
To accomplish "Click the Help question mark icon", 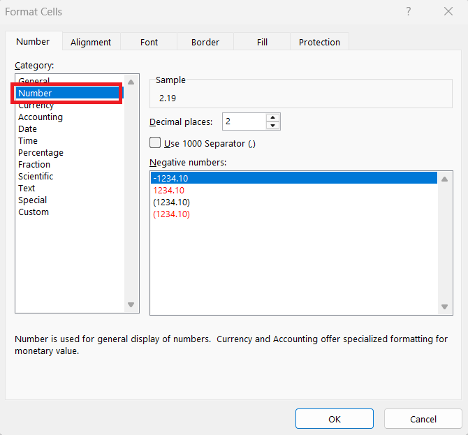I will pyautogui.click(x=409, y=12).
